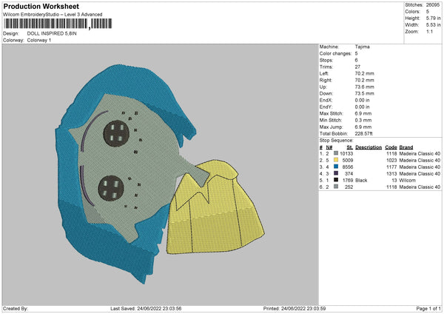Click 'Madeira Classic 40' brand in row 1

pyautogui.click(x=420, y=153)
